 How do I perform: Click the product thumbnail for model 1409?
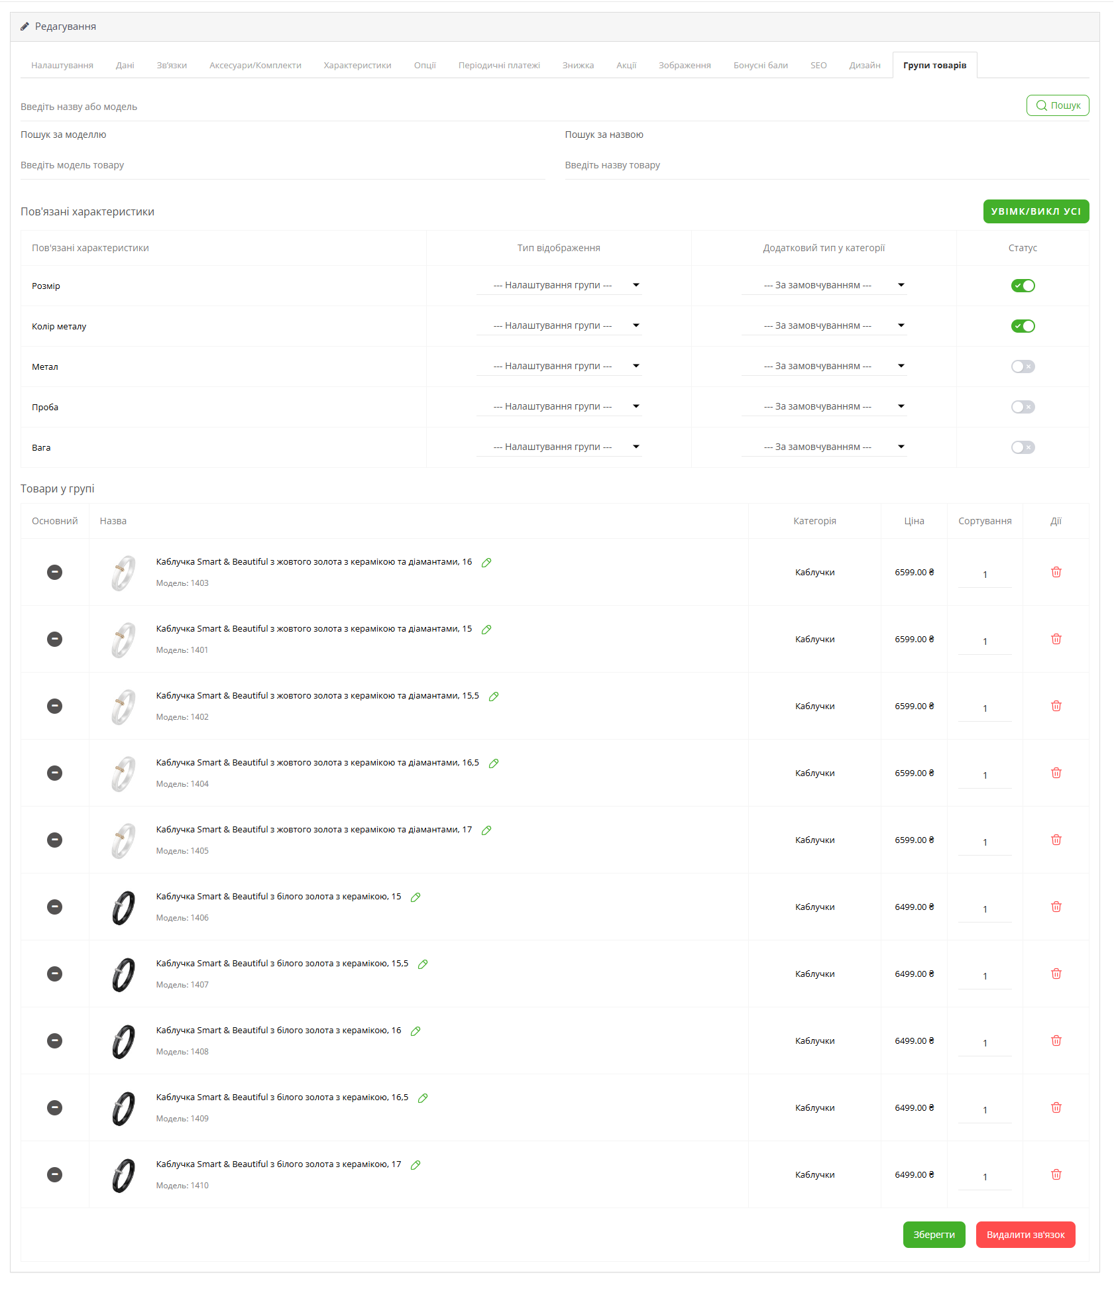tap(123, 1108)
